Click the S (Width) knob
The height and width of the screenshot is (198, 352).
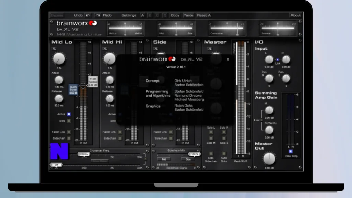click(269, 130)
